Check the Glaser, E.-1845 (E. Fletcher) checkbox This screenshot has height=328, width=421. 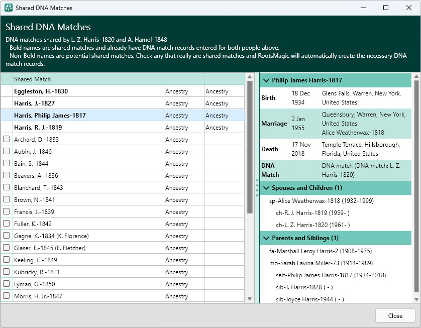pos(6,248)
